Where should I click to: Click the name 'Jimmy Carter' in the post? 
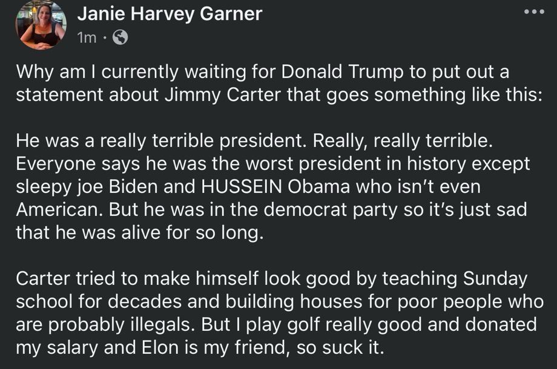tap(223, 95)
